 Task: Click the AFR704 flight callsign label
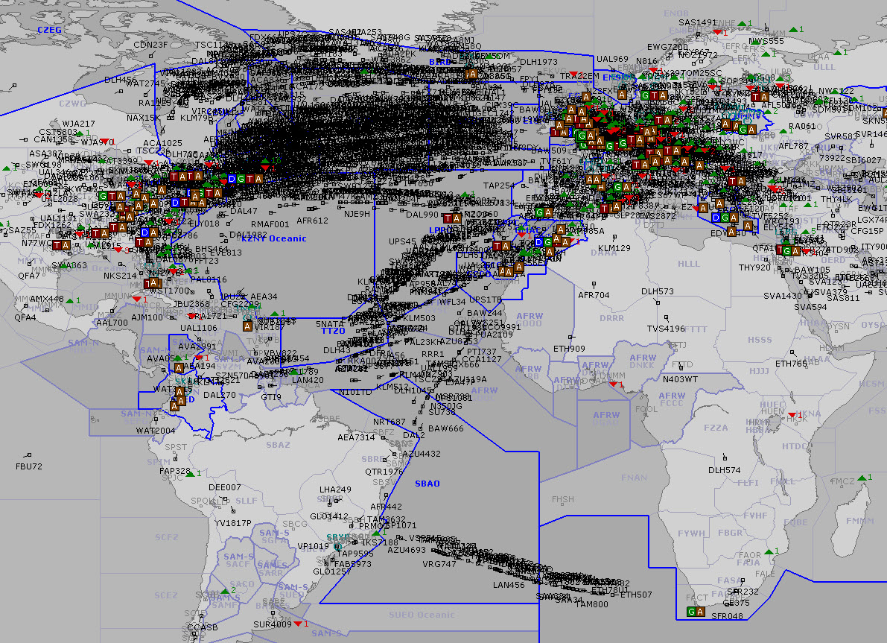(x=594, y=295)
